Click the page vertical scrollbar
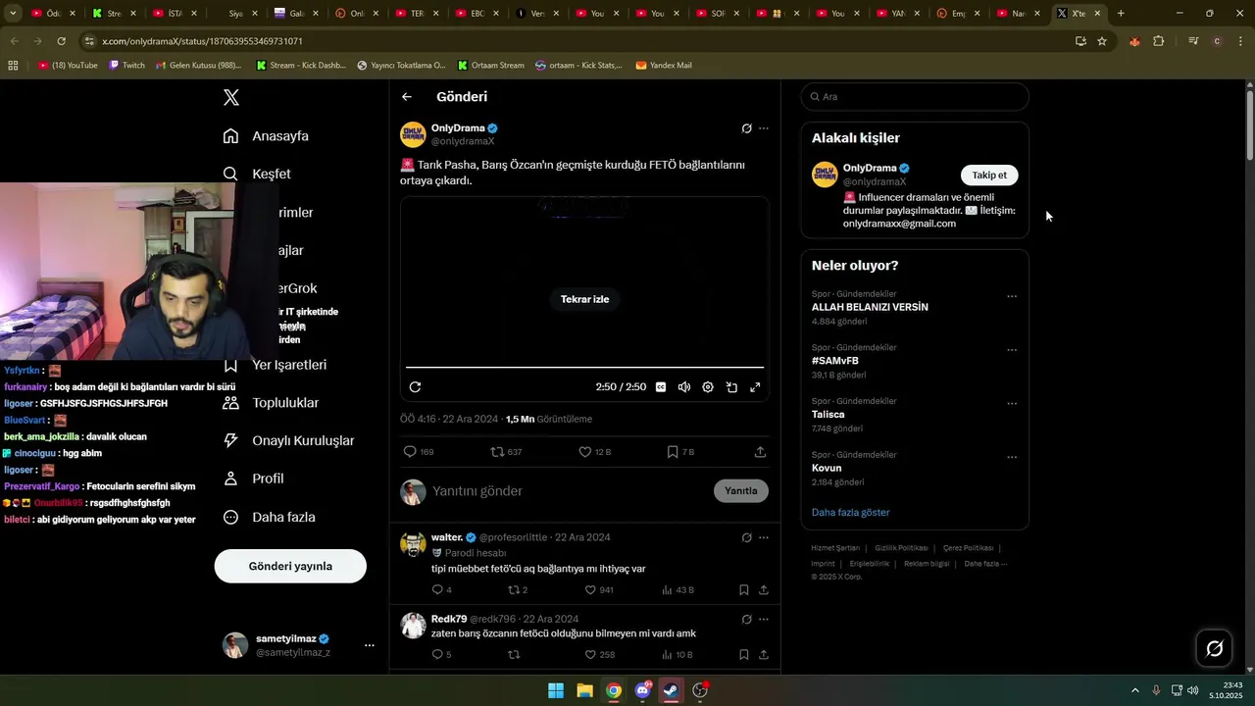The width and height of the screenshot is (1255, 706). pyautogui.click(x=1249, y=126)
